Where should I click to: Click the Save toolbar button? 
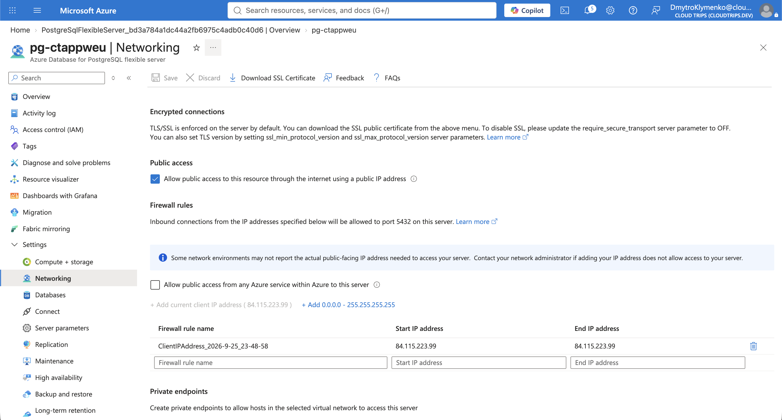point(164,78)
